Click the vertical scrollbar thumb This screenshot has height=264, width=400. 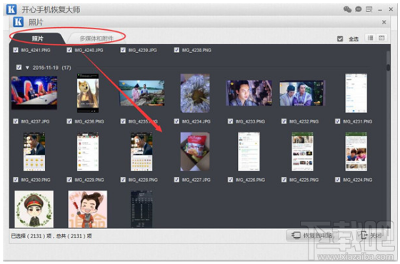click(389, 68)
